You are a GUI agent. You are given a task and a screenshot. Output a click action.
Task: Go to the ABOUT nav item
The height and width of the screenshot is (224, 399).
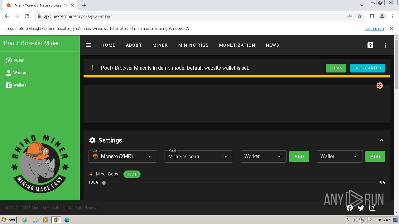[134, 45]
